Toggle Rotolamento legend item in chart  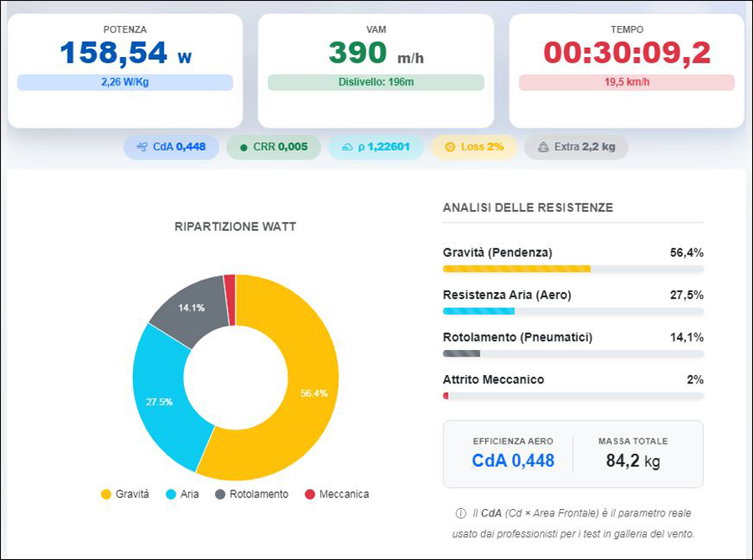(x=252, y=494)
